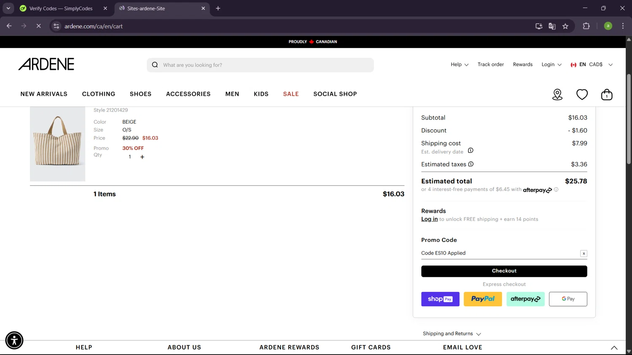
Task: Close the Verify Codes SimplyCodes tab
Action: tap(105, 8)
